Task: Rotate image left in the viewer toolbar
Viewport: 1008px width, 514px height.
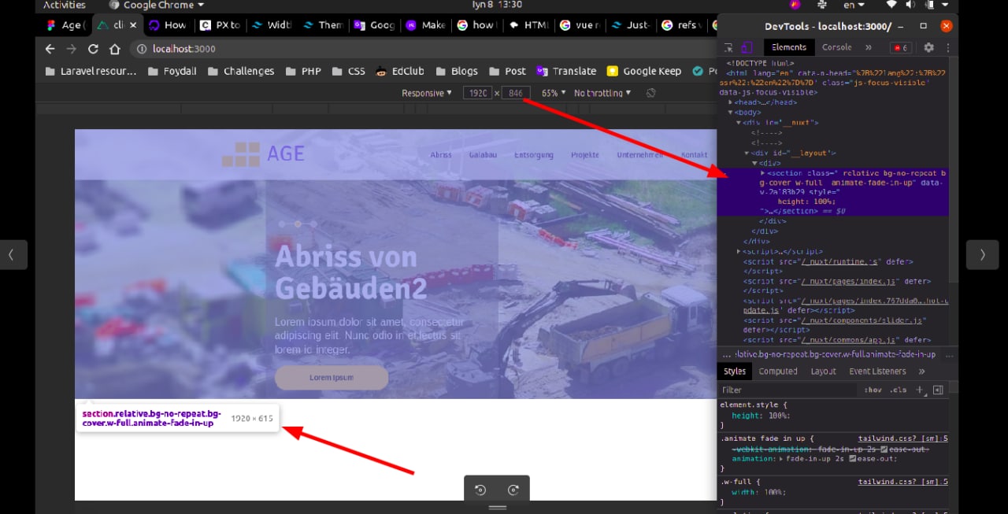Action: point(480,490)
